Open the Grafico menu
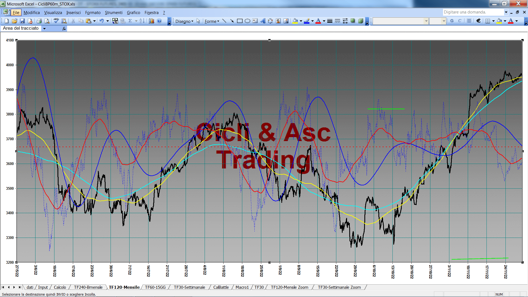 pos(133,12)
